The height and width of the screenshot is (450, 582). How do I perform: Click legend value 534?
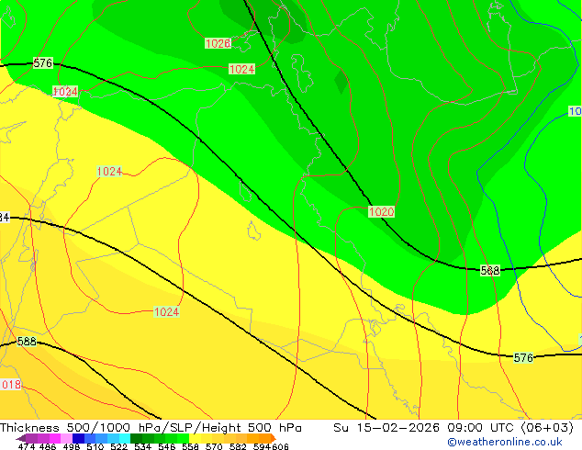142,446
